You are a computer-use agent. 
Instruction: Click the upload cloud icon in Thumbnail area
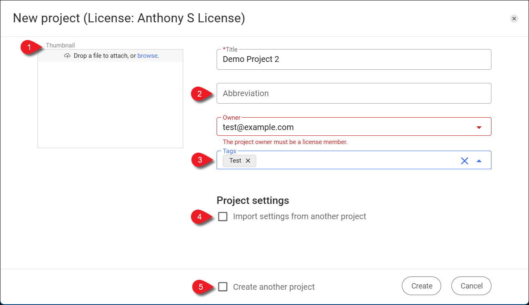point(67,55)
